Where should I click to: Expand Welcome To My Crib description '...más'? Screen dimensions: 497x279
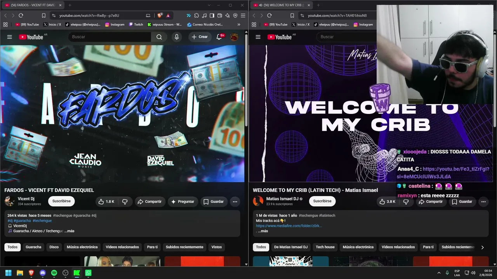coord(263,231)
